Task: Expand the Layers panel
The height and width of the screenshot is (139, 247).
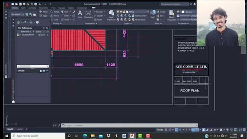Action: pos(127,24)
